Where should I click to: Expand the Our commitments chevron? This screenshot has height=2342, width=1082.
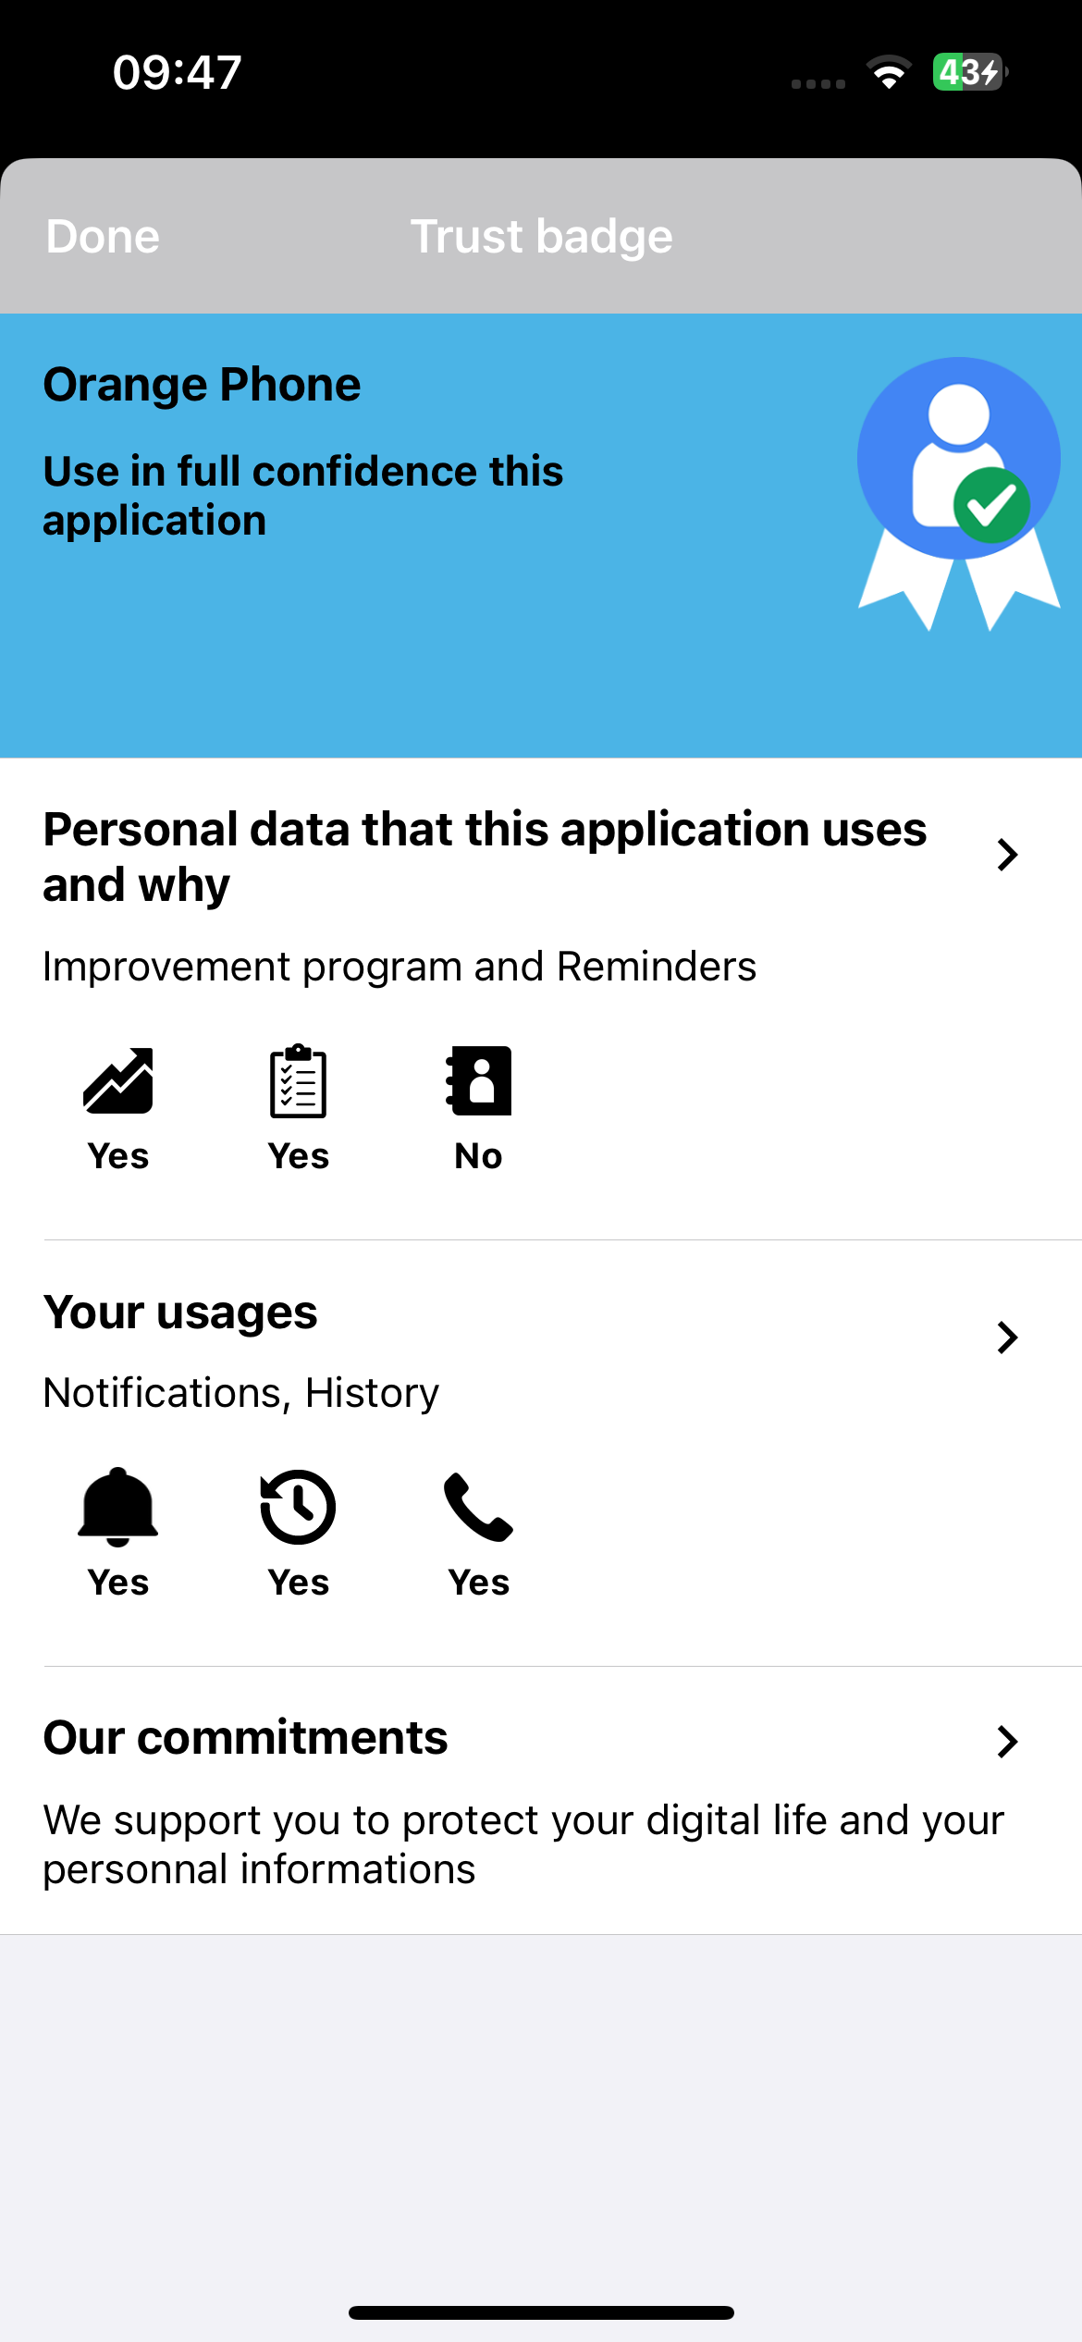(1007, 1742)
